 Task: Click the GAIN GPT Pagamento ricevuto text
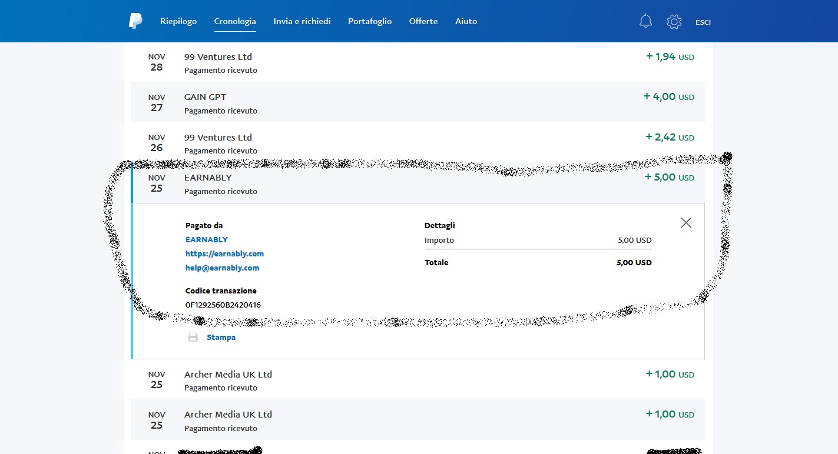[x=221, y=111]
